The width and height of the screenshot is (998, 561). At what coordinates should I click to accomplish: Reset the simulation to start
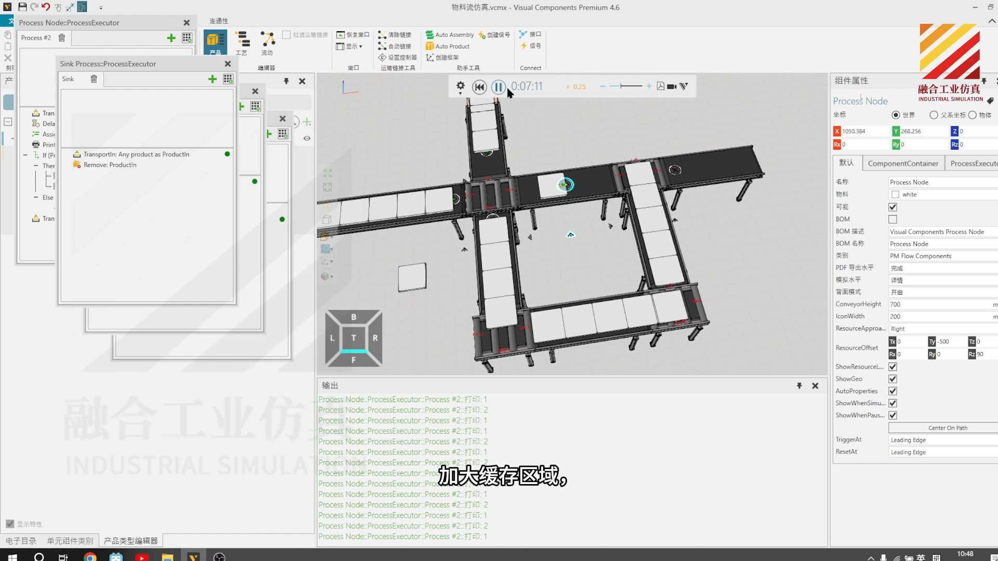point(479,87)
